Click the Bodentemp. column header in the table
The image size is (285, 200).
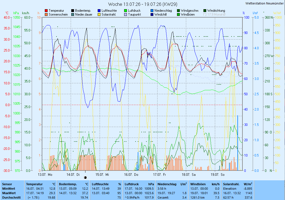[x=68, y=184]
